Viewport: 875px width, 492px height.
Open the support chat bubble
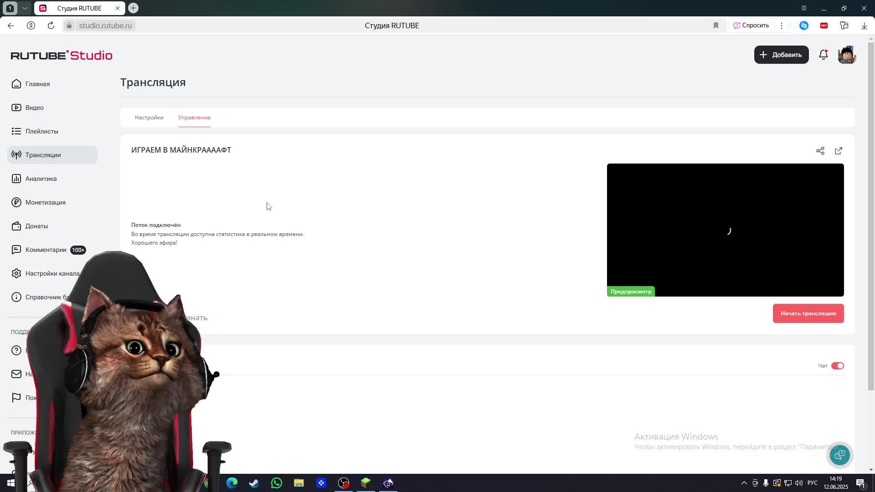coord(840,455)
